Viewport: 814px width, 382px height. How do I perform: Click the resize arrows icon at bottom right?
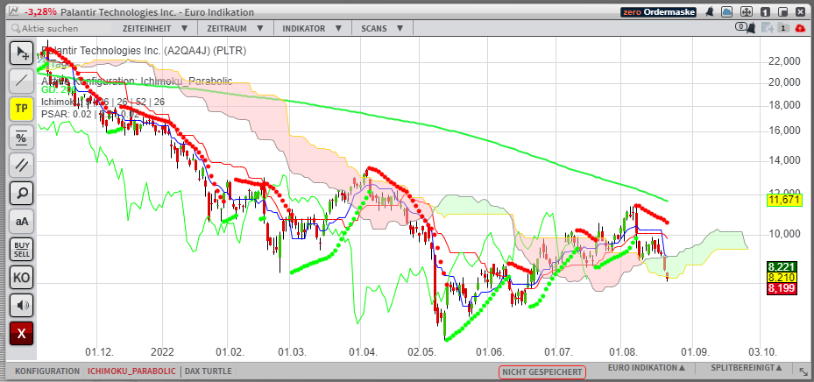coord(802,371)
